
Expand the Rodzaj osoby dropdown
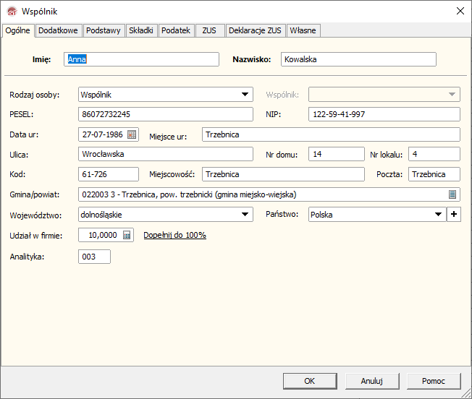245,95
